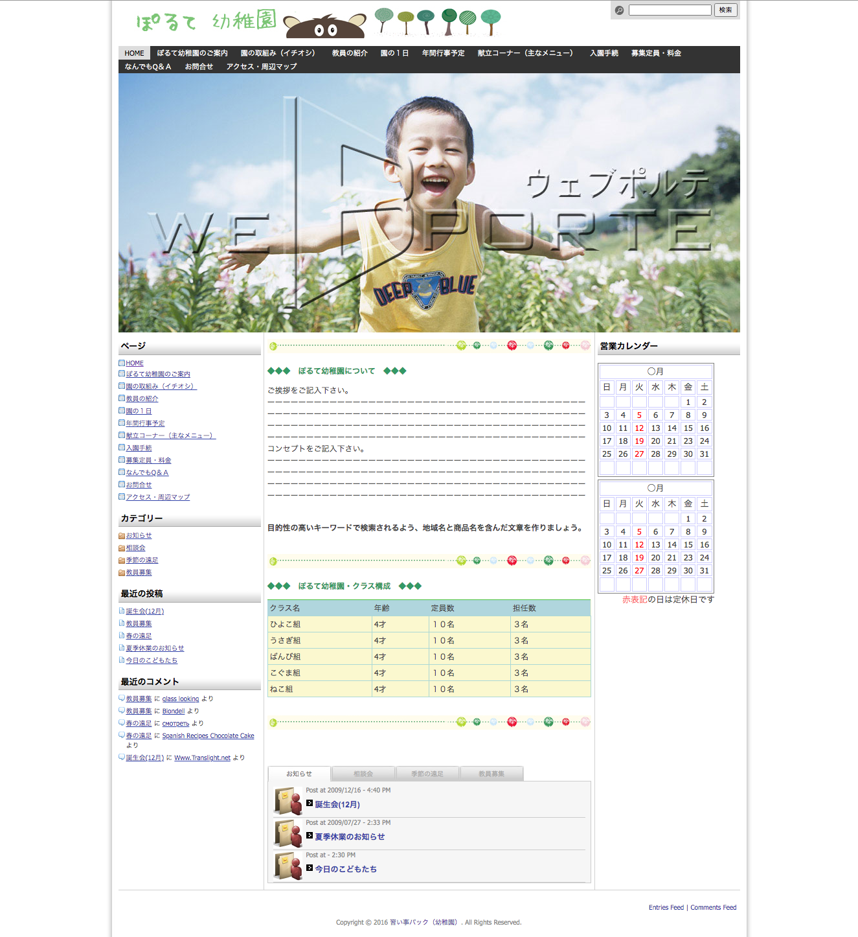The width and height of the screenshot is (858, 937).
Task: Click the page icon beside 教員の紹介 in sidebar
Action: (122, 399)
